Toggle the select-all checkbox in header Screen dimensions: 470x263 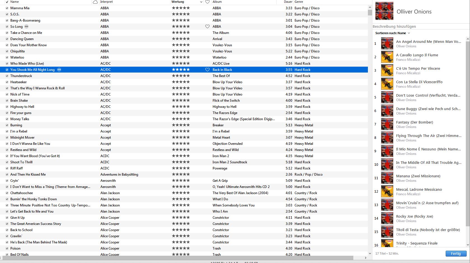click(7, 2)
